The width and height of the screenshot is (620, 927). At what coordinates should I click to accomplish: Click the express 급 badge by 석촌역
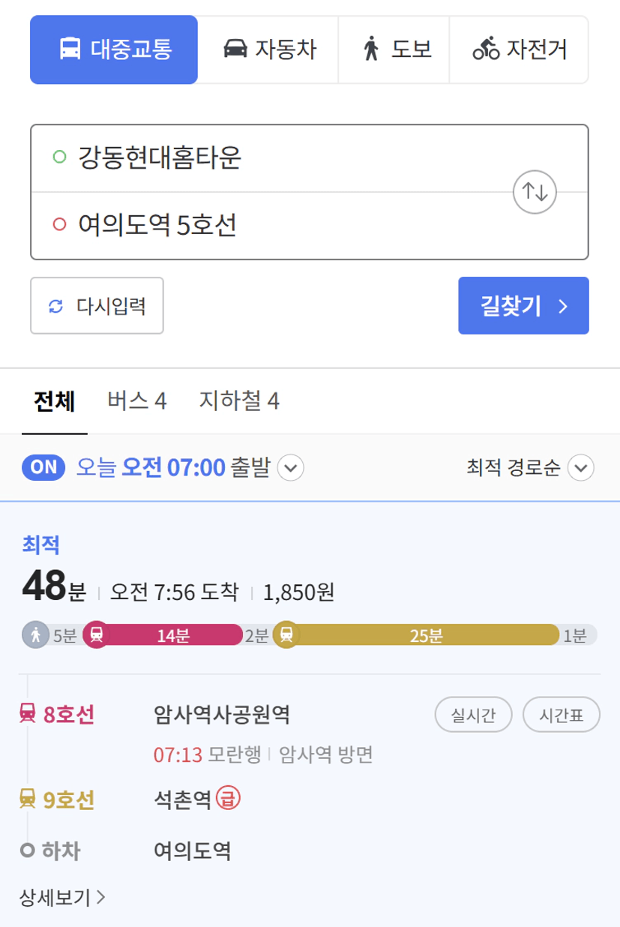coord(228,799)
